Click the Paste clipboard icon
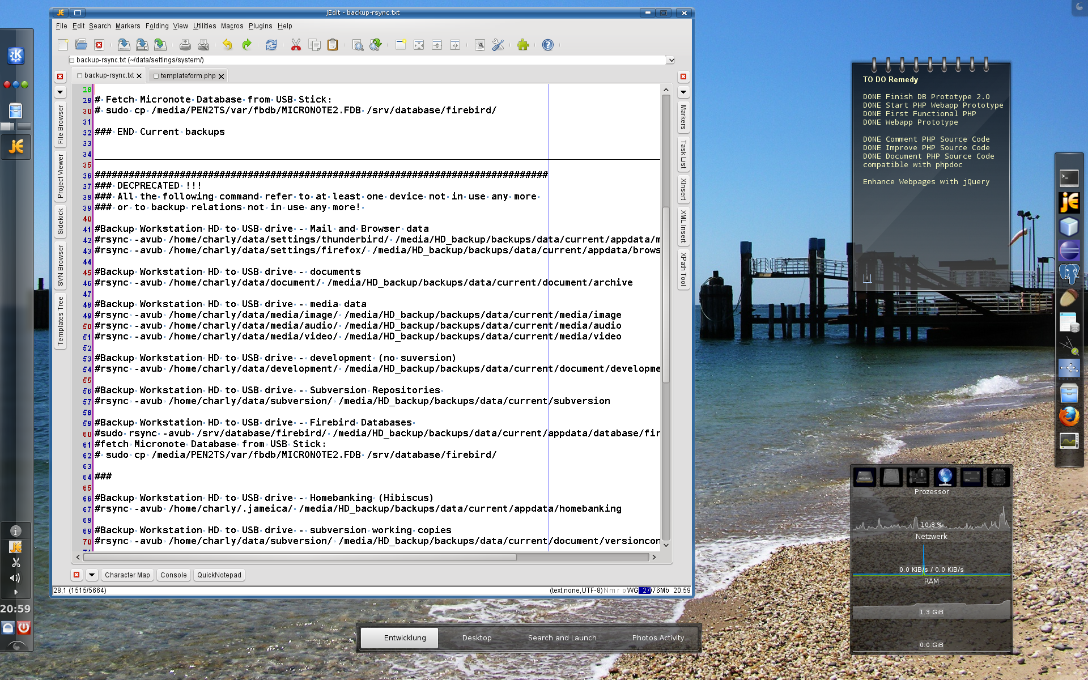Image resolution: width=1088 pixels, height=680 pixels. [x=333, y=45]
